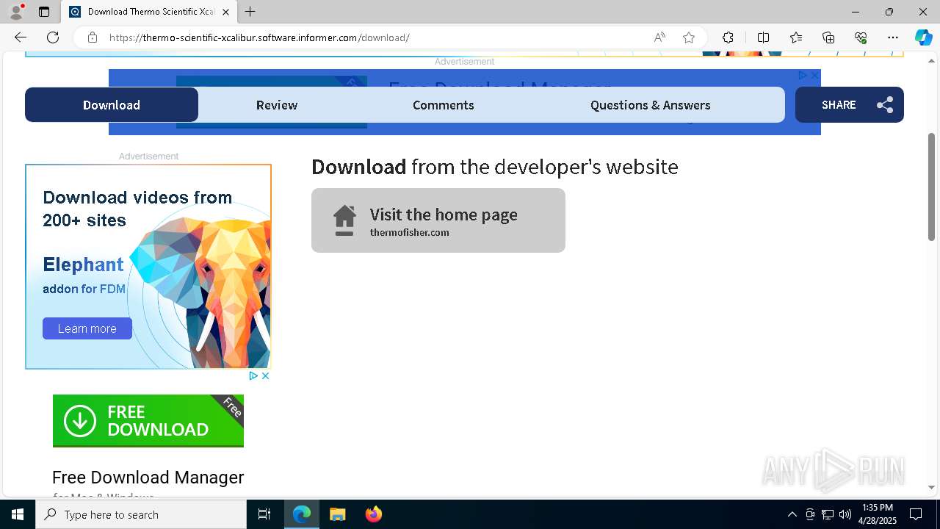Close the Download Thermo Scientific tab
This screenshot has height=529, width=940.
point(226,12)
